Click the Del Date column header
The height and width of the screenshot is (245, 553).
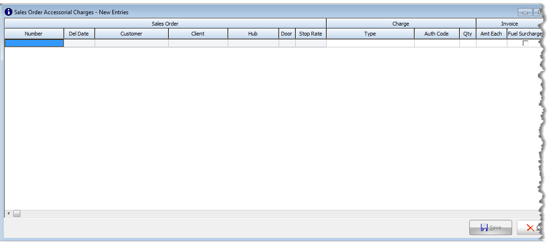pos(79,34)
